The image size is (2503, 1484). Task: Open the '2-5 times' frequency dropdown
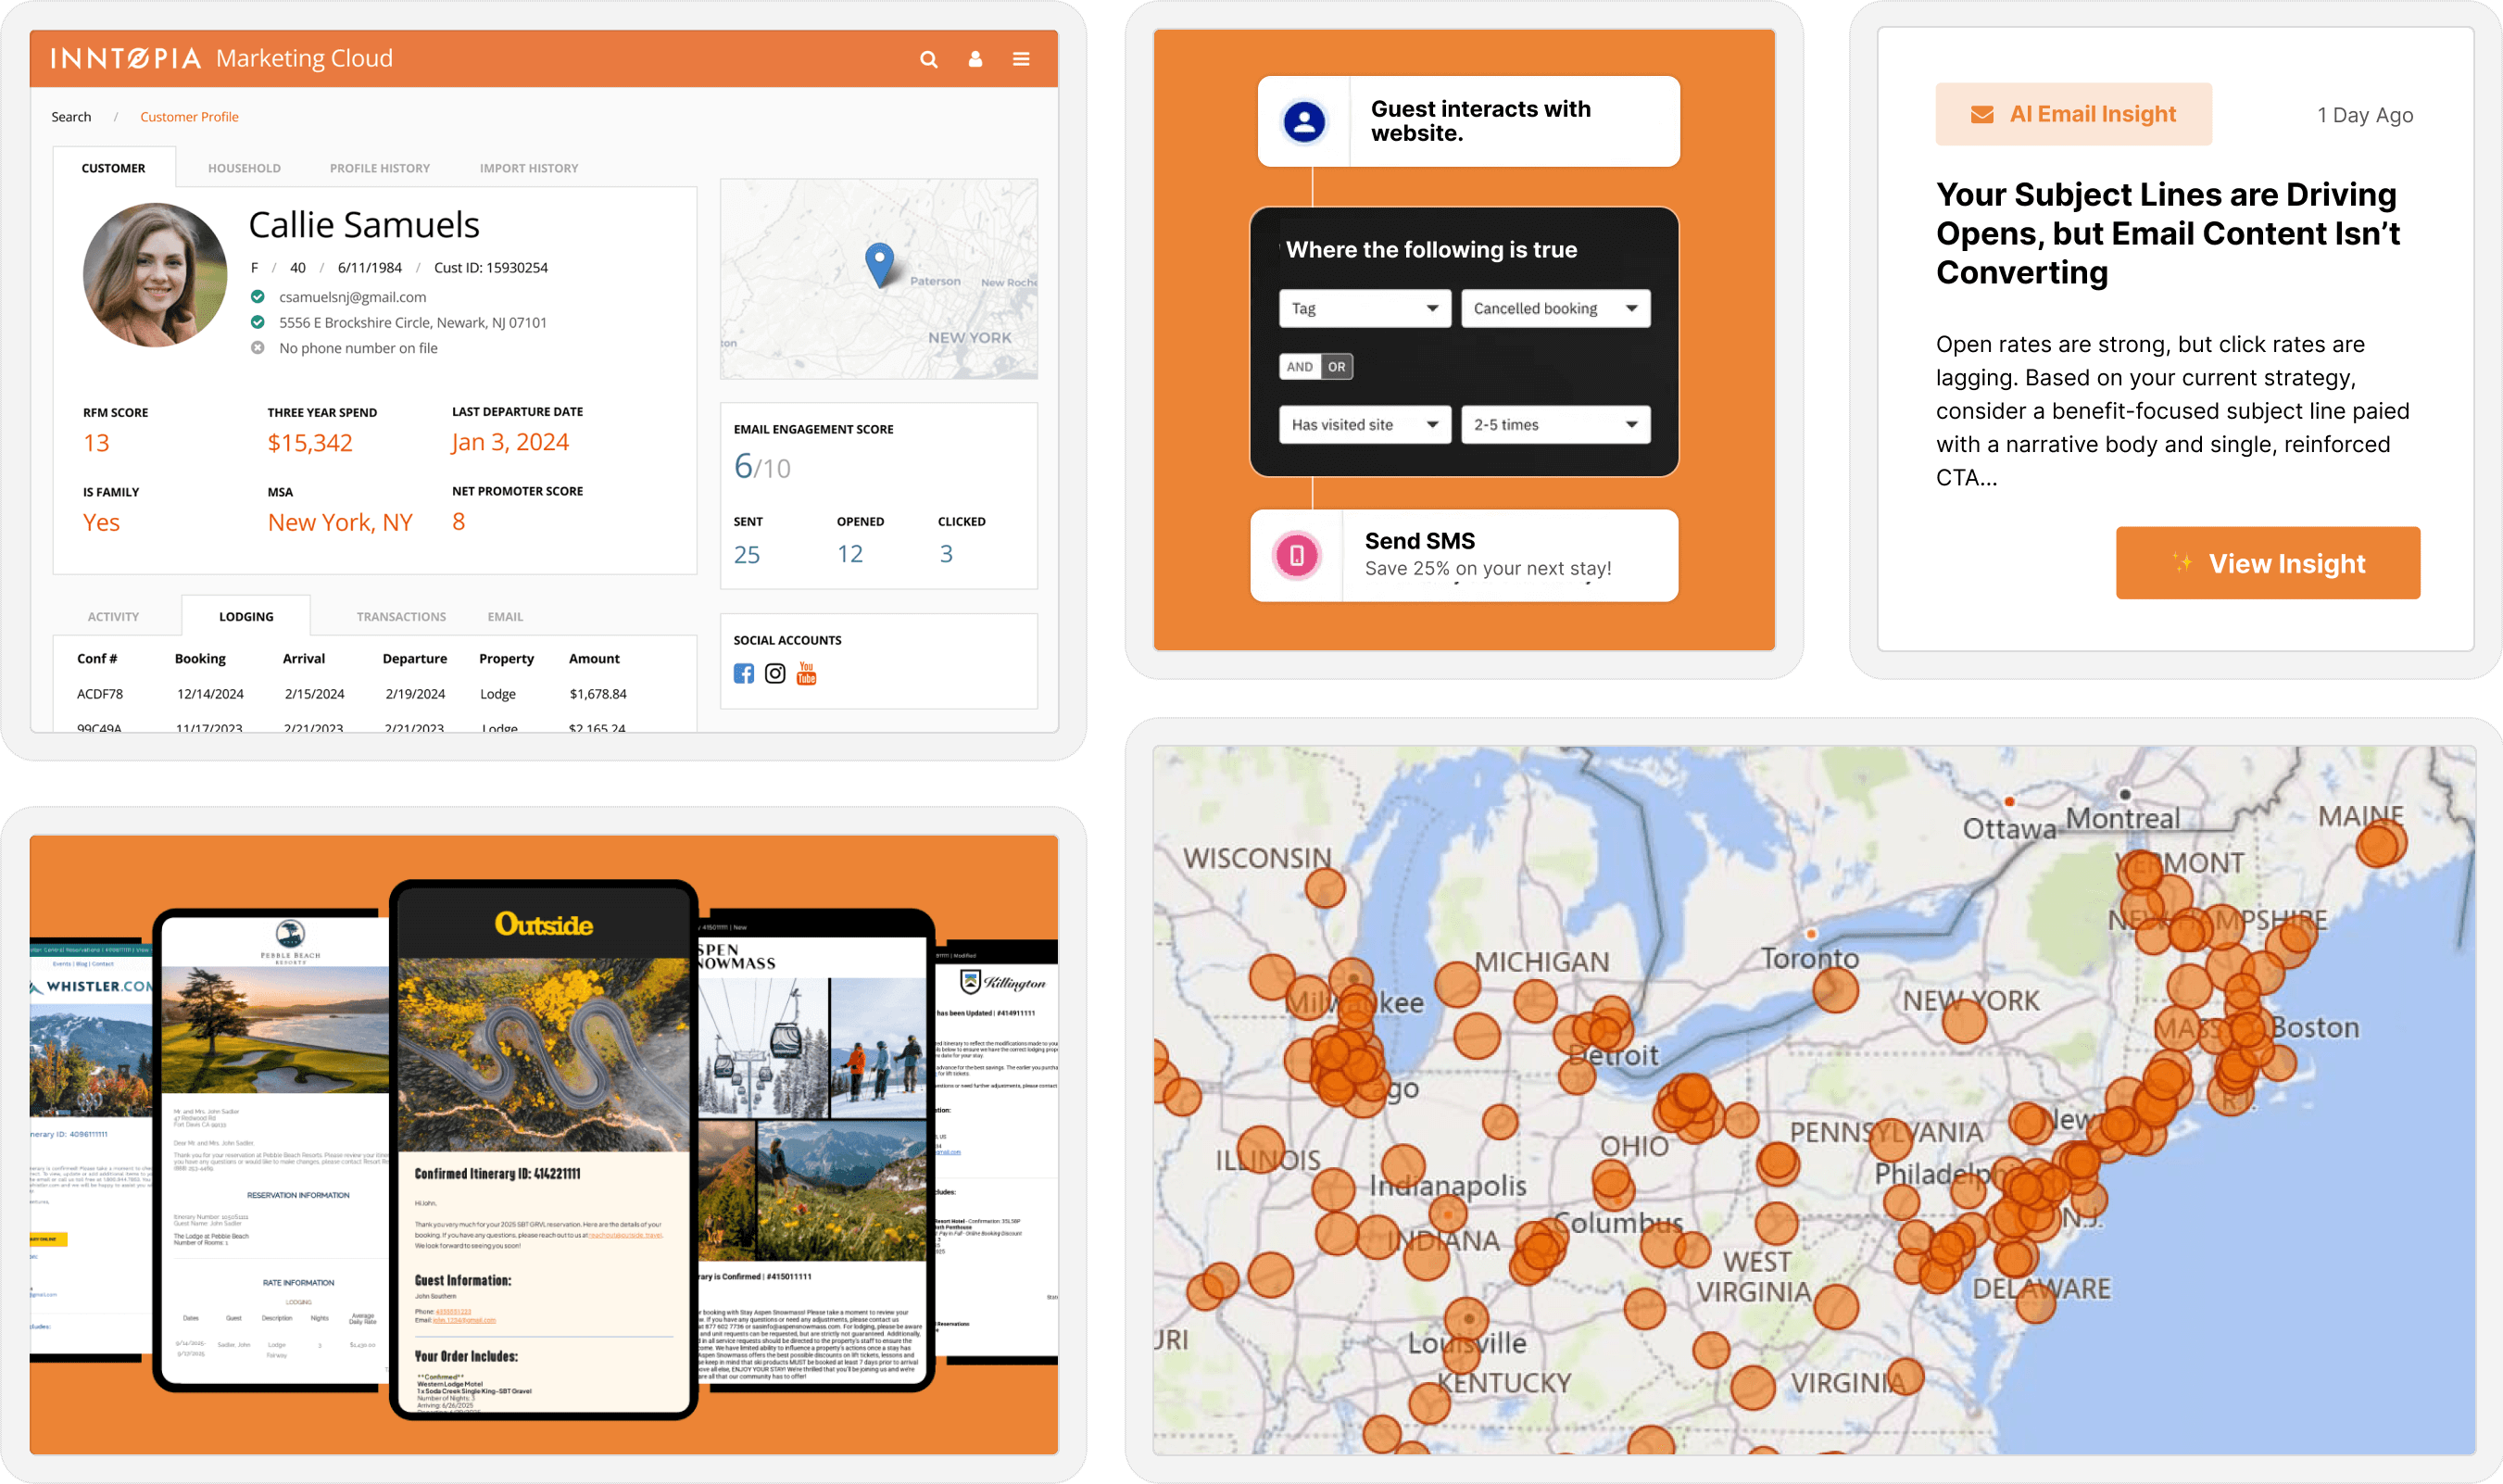[1555, 424]
